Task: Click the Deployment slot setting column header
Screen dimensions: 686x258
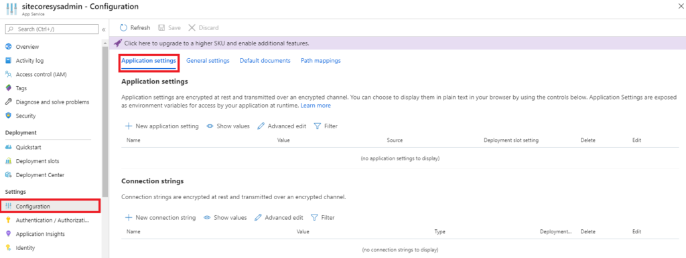Action: pos(511,140)
